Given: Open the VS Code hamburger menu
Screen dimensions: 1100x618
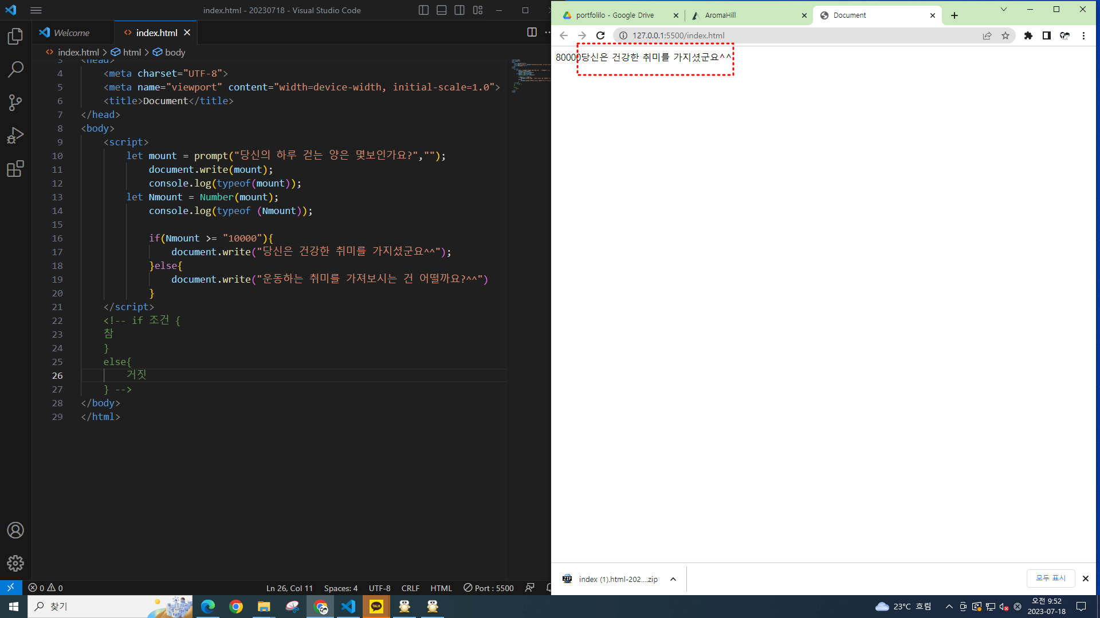Looking at the screenshot, I should pos(36,10).
